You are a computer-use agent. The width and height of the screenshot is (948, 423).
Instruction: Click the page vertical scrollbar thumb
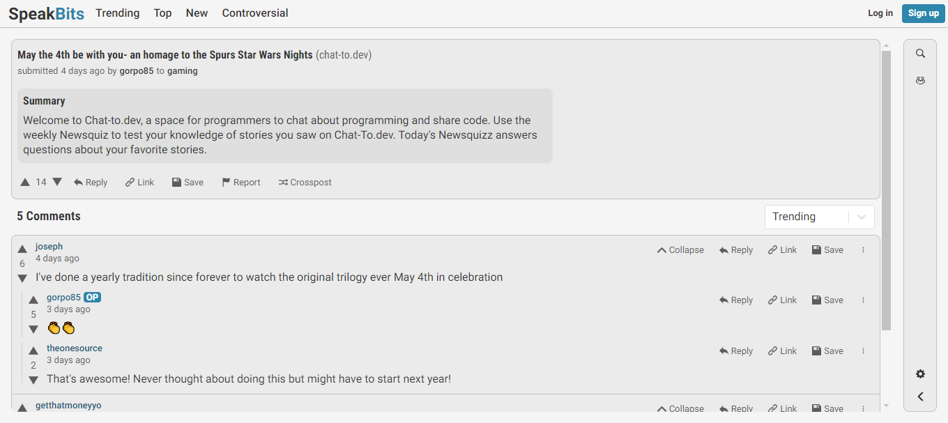coord(886,188)
